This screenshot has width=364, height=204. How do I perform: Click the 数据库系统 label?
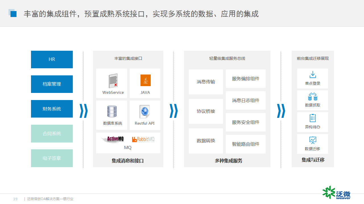pos(113,123)
